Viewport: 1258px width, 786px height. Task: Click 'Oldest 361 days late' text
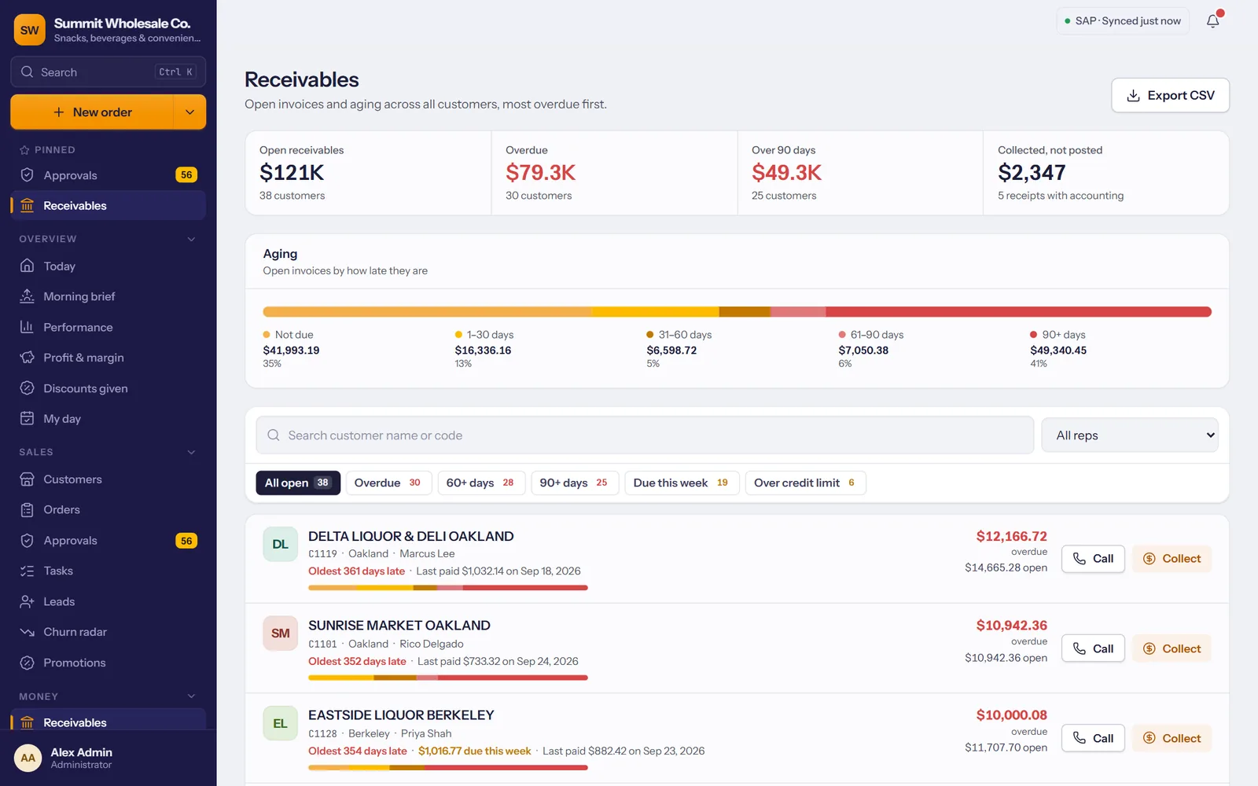(356, 571)
